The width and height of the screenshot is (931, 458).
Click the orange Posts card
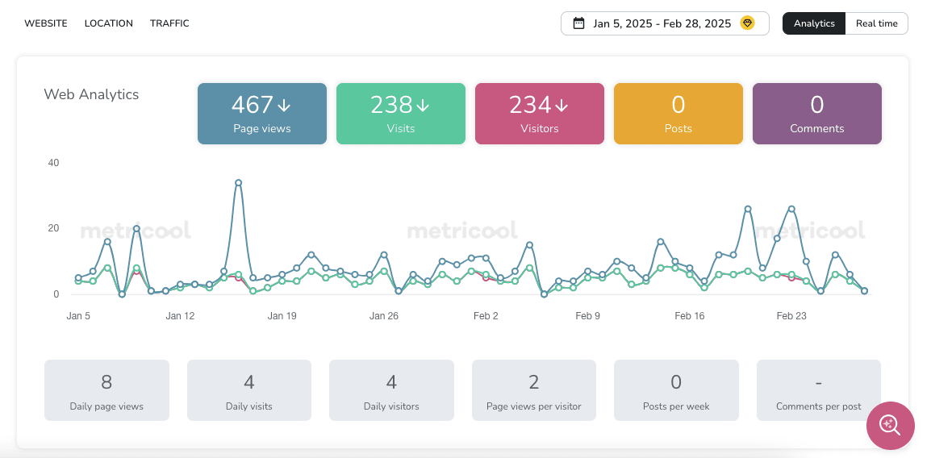pos(678,114)
